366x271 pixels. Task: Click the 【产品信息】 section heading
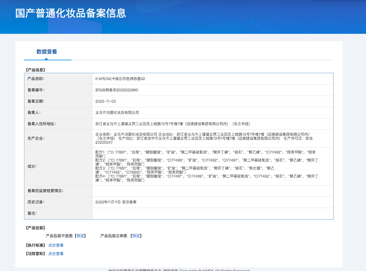pyautogui.click(x=35, y=70)
